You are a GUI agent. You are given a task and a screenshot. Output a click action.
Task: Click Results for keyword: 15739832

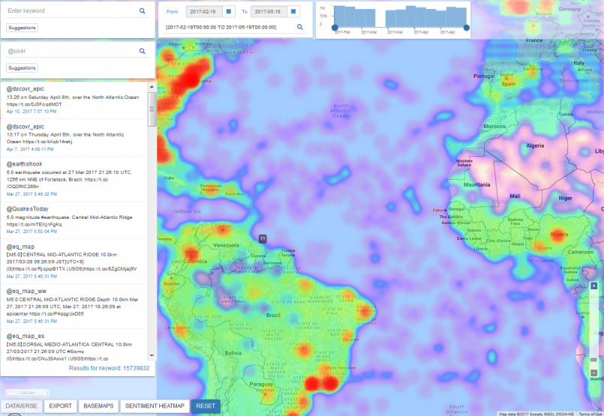pyautogui.click(x=109, y=368)
